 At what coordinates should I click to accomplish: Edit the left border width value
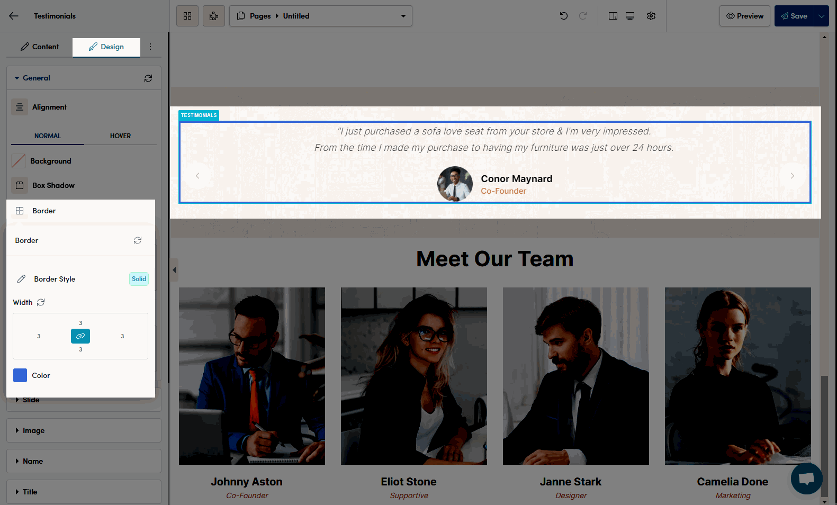39,336
